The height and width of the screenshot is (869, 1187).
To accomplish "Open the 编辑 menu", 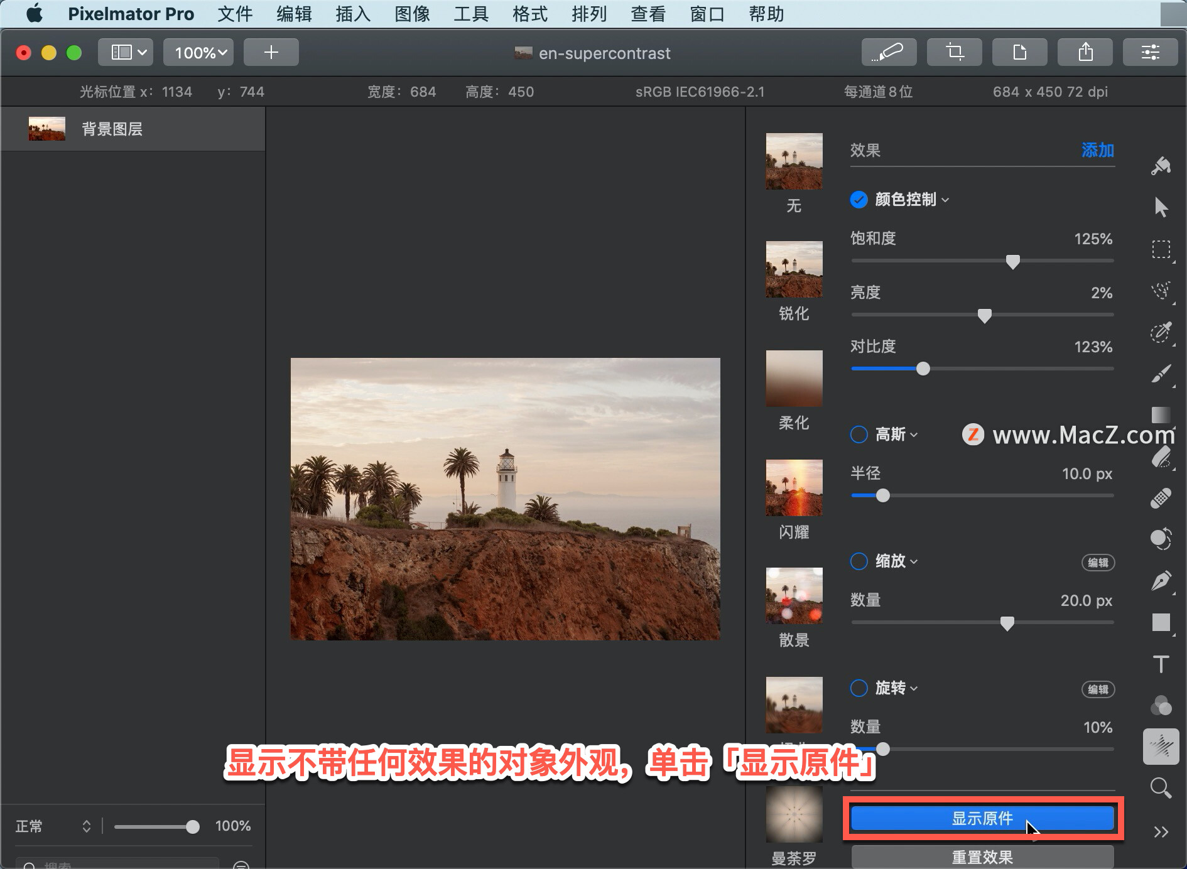I will (294, 14).
